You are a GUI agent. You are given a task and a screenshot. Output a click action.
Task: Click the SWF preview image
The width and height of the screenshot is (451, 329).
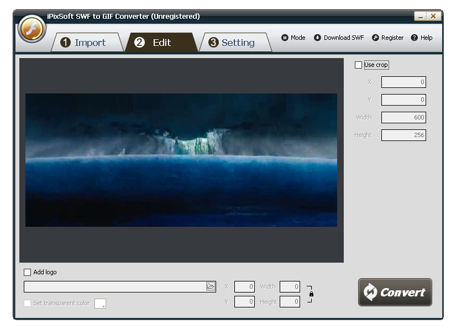coord(181,160)
